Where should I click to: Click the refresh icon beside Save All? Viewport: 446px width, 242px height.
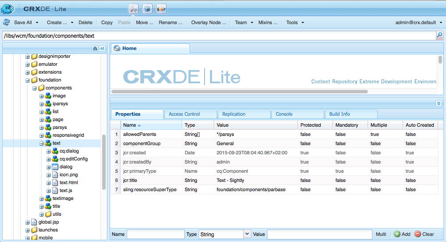click(7, 22)
